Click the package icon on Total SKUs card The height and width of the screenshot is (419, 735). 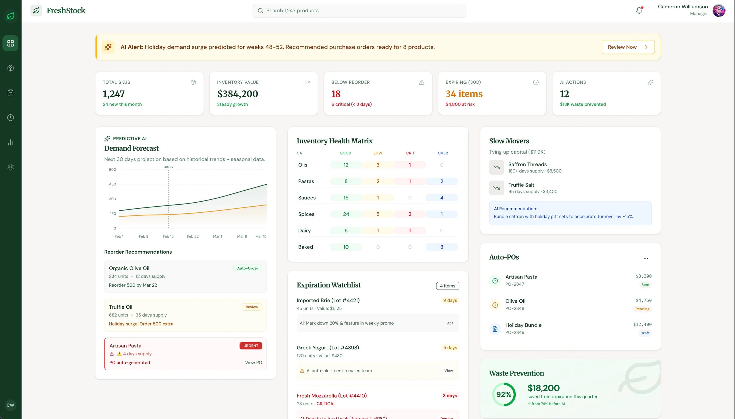193,82
